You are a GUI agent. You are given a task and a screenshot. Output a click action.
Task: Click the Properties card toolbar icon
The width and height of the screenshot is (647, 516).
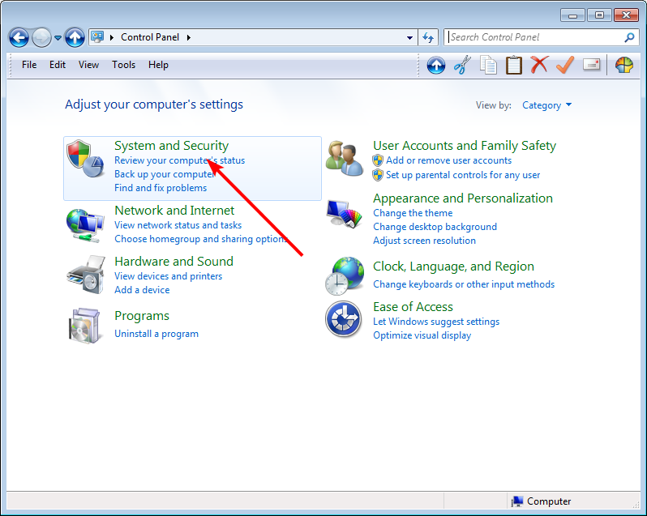[x=591, y=65]
